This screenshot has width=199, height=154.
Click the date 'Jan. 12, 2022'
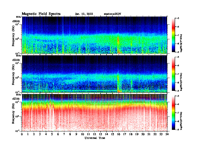(x=84, y=14)
